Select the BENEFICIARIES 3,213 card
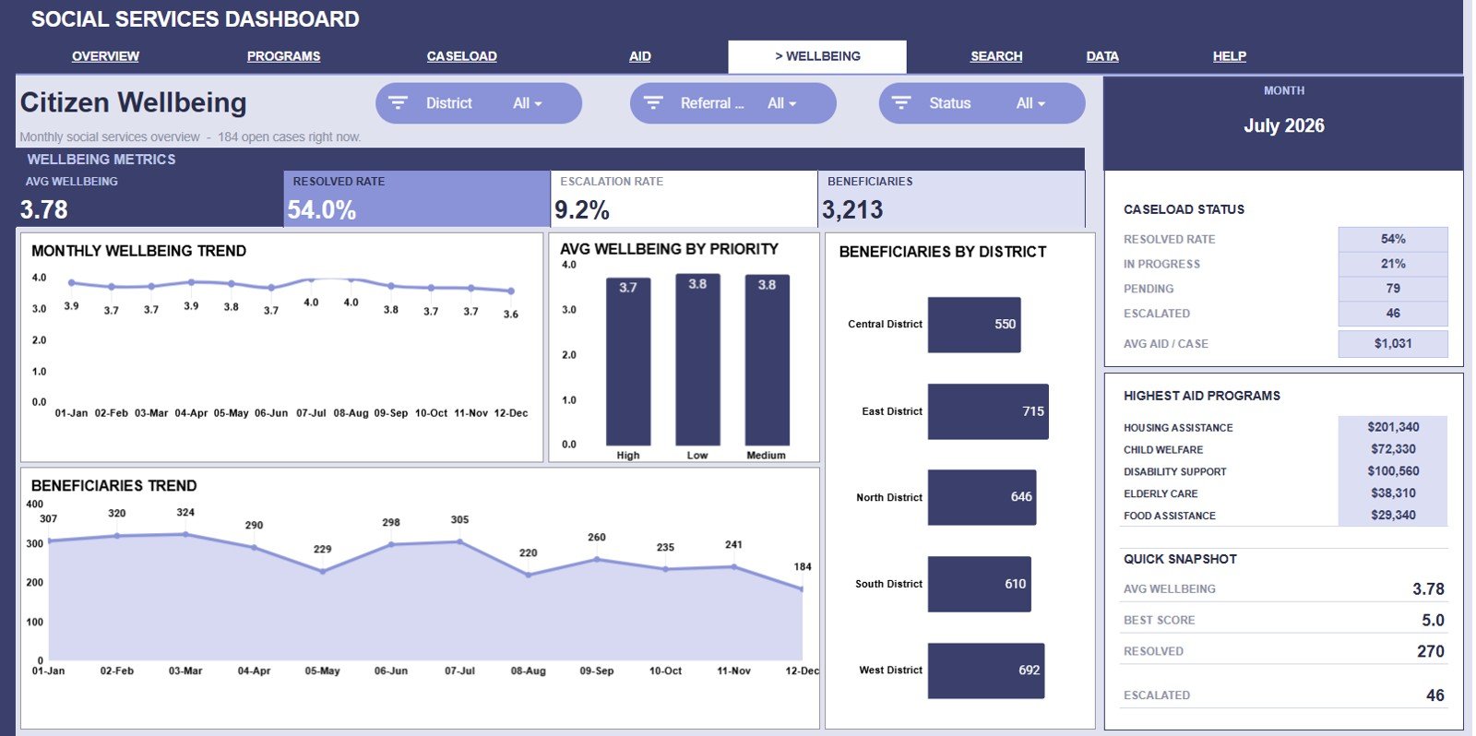The width and height of the screenshot is (1476, 736). point(951,198)
